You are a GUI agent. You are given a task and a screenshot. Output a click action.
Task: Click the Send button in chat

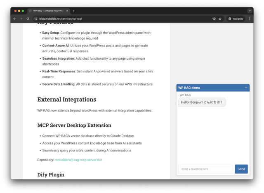pos(241,169)
